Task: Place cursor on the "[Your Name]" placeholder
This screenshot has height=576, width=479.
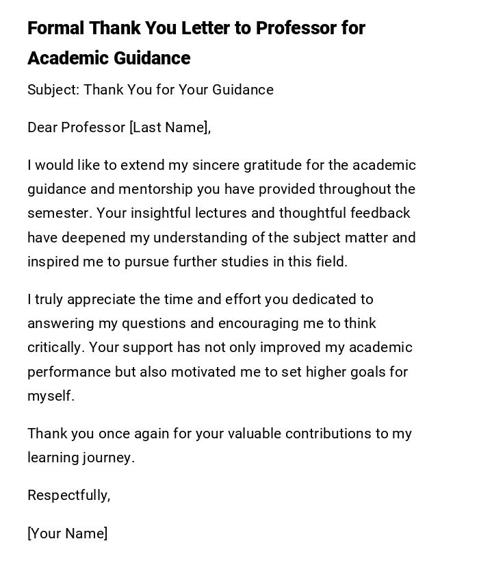Action: point(67,534)
